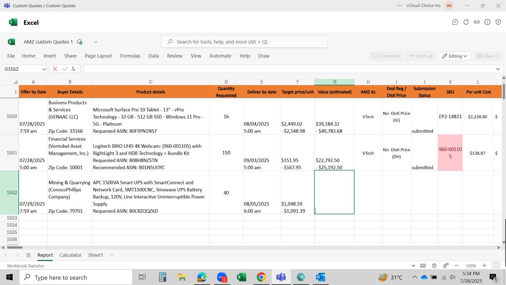The height and width of the screenshot is (285, 506).
Task: Cancel the formula entry with the X icon
Action: point(55,69)
